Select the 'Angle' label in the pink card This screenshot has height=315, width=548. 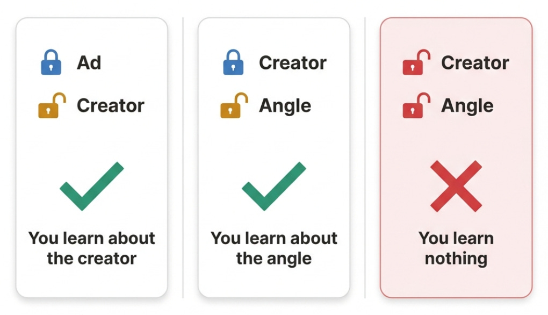(x=467, y=106)
